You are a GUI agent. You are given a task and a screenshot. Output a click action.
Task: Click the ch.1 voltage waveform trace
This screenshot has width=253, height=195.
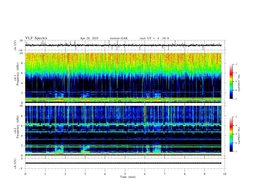point(123,45)
